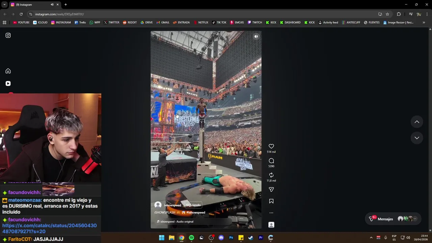The image size is (432, 243).
Task: Open Chrome three-dot menu
Action: [427, 14]
